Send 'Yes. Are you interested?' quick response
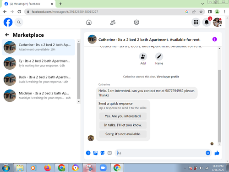229x172 pixels. (x=123, y=116)
